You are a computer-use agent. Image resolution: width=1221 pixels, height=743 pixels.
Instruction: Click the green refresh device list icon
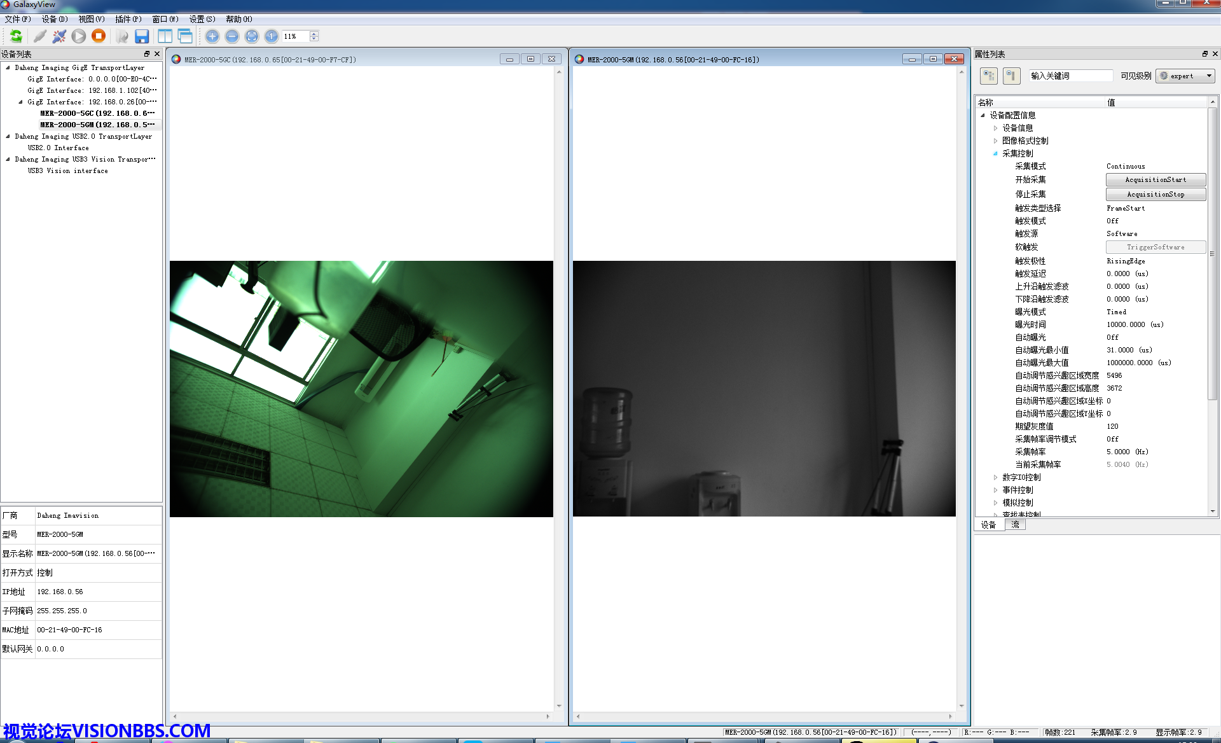[x=16, y=36]
